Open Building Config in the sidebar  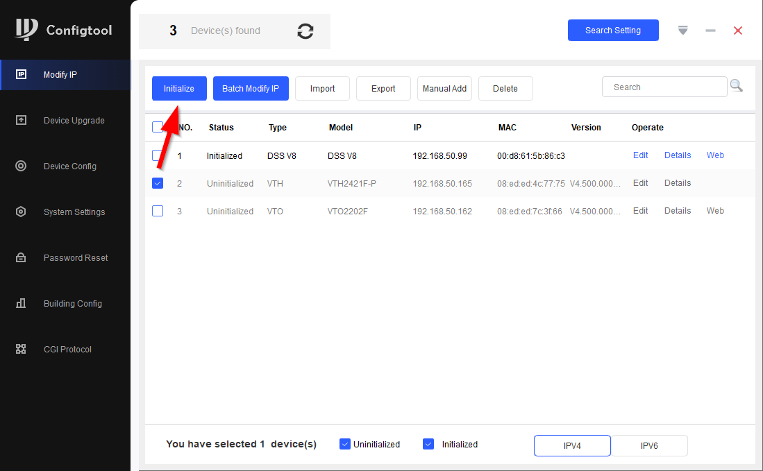72,304
